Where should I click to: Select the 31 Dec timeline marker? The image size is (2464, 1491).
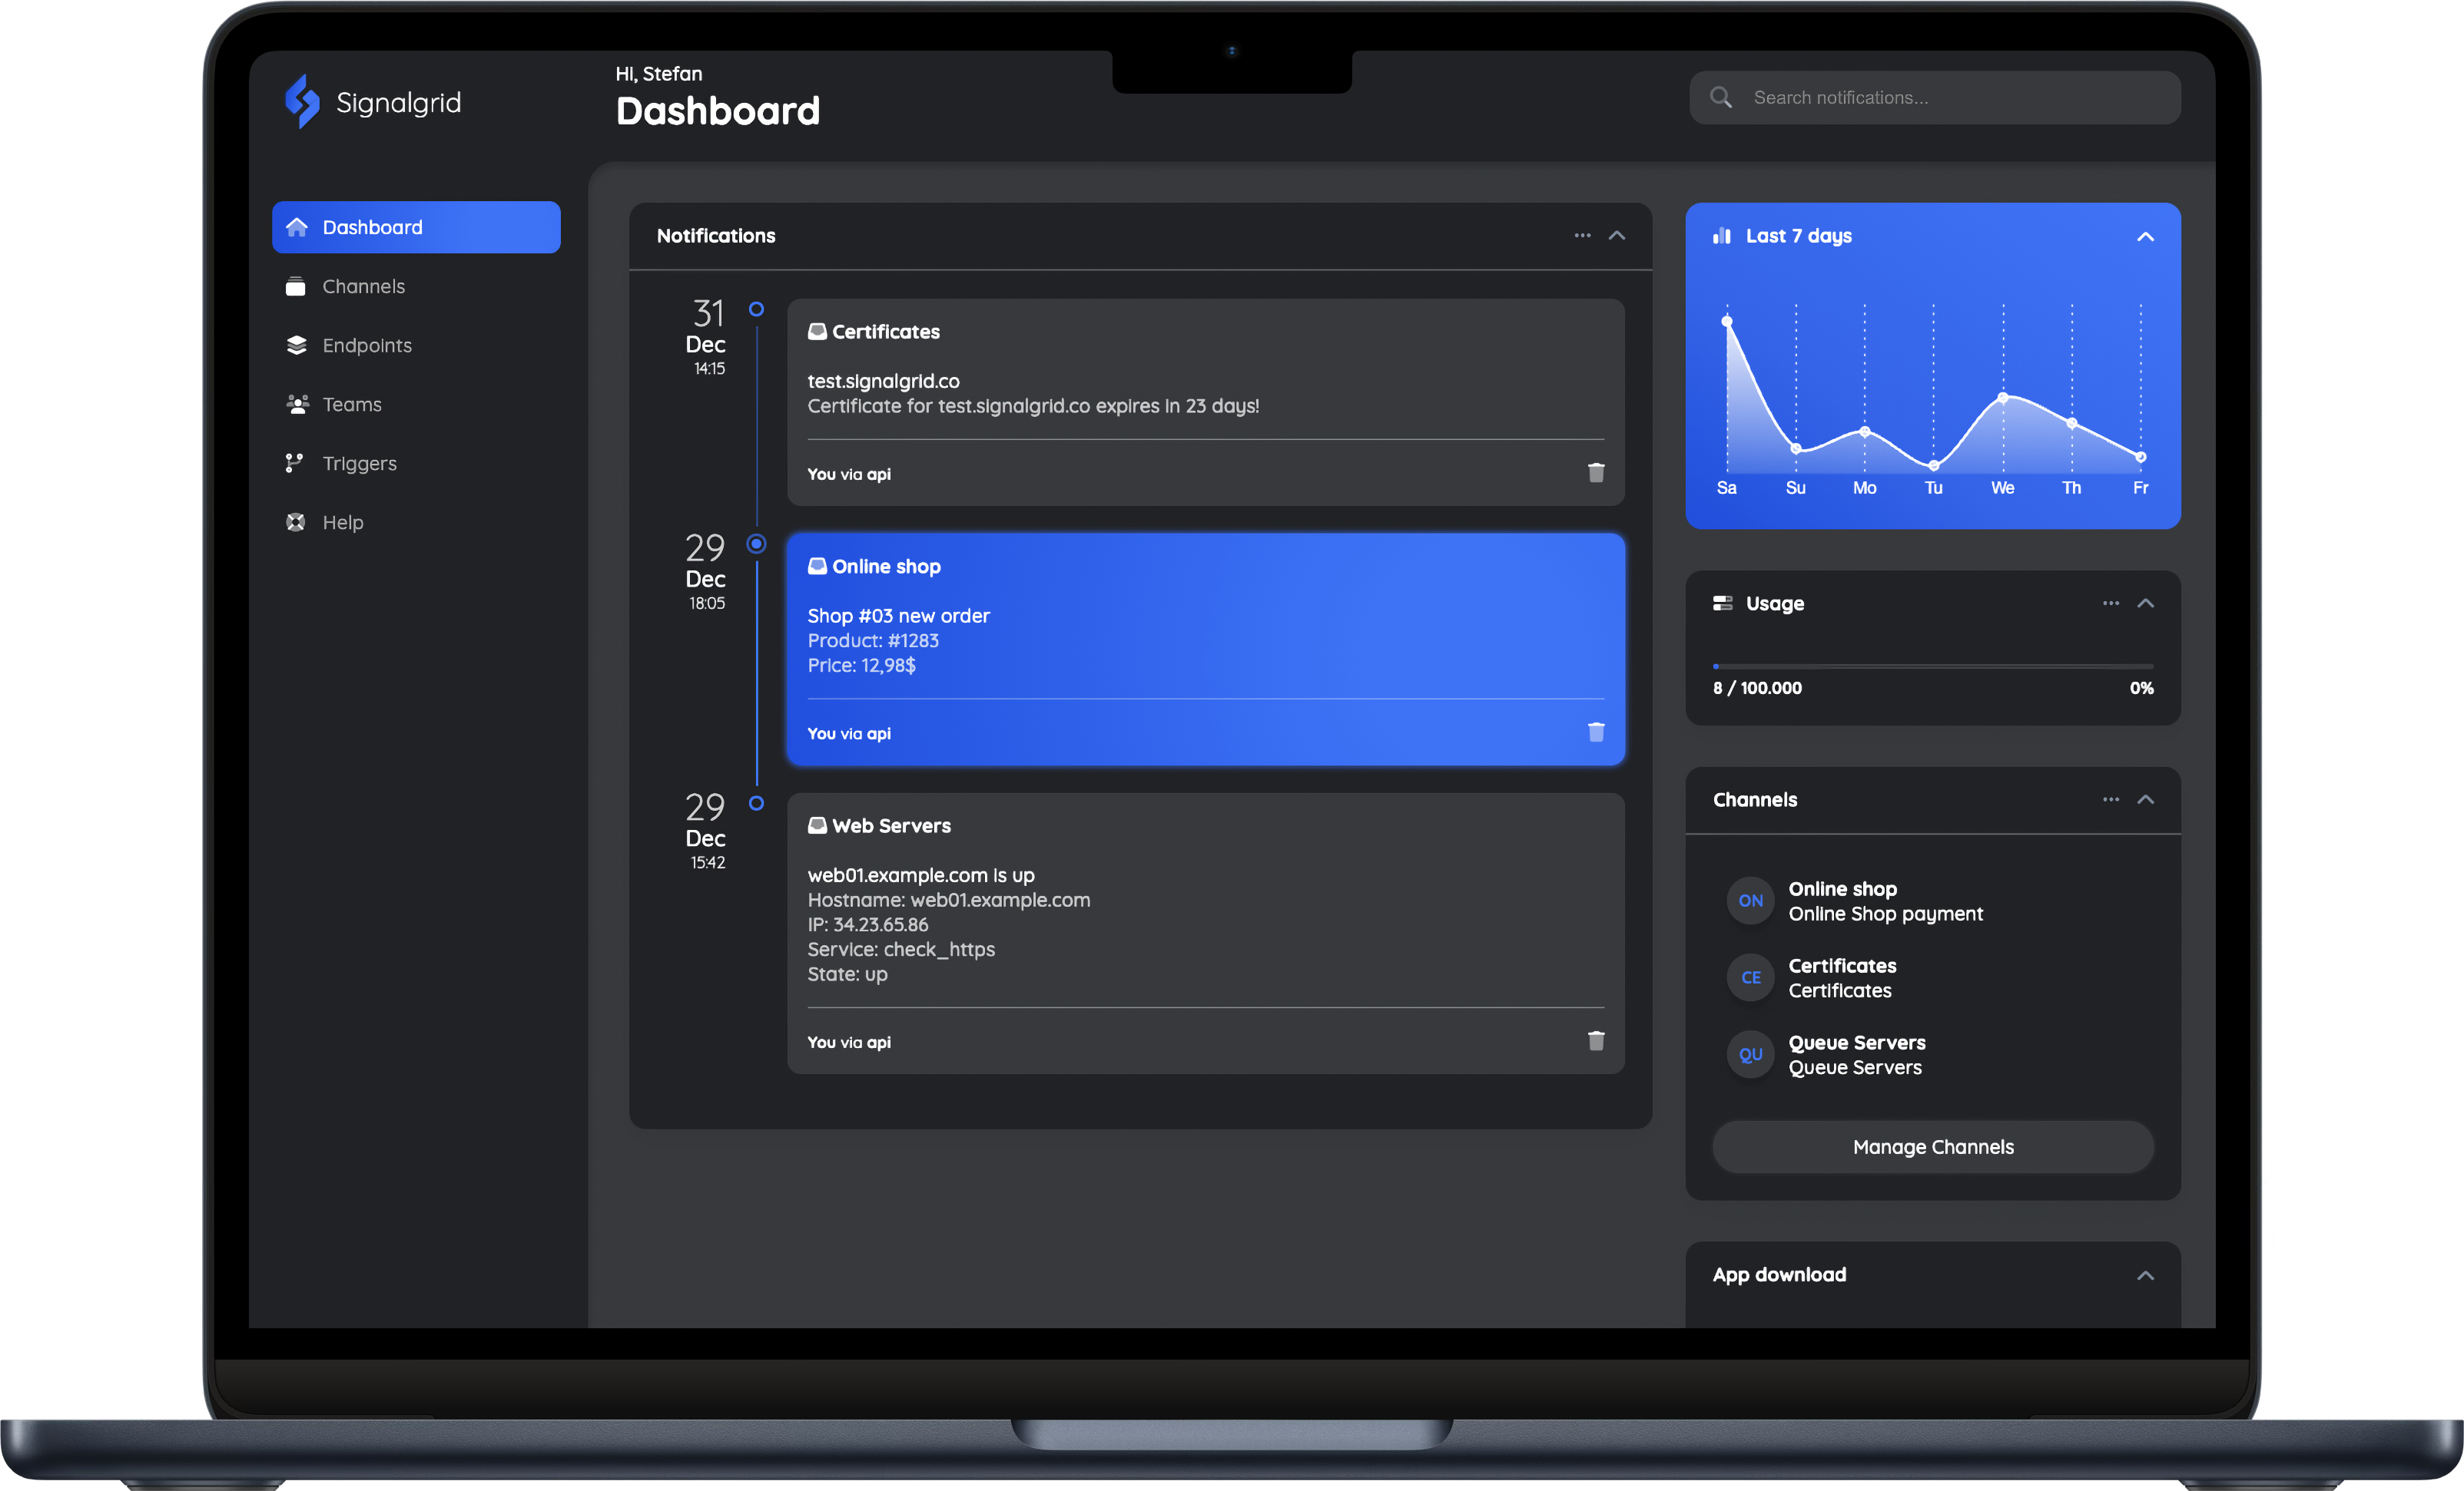tap(757, 309)
